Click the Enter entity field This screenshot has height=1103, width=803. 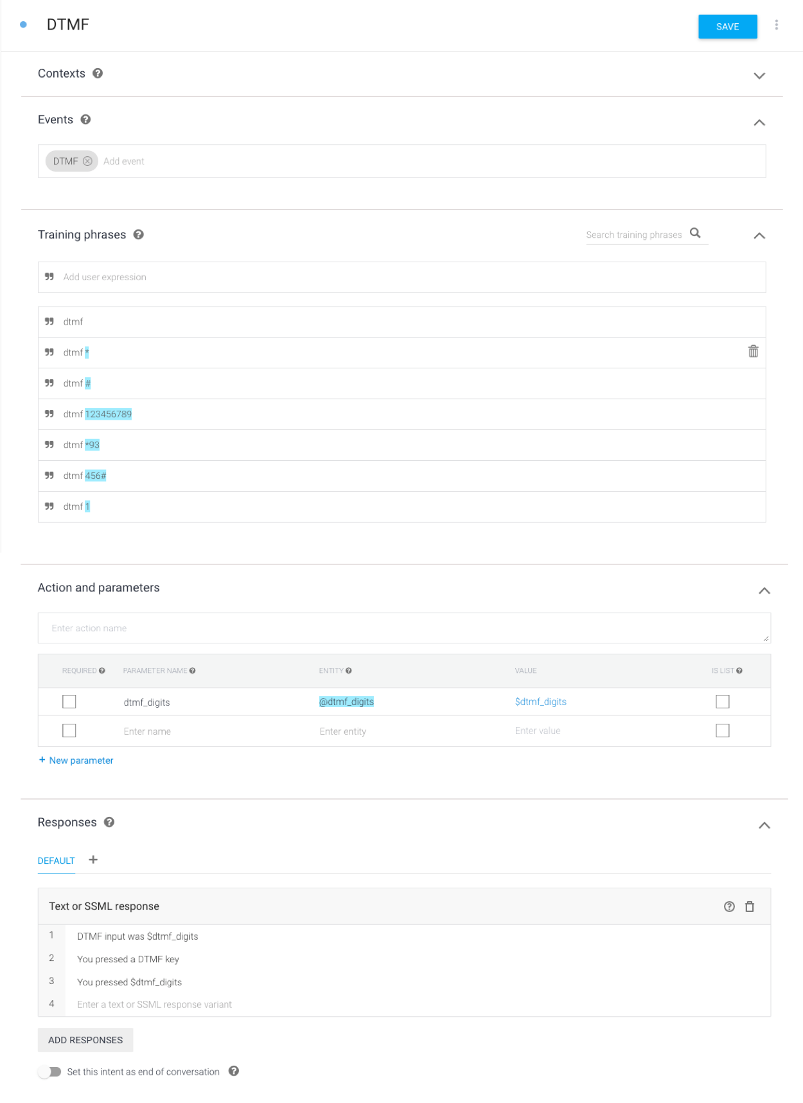tap(343, 731)
